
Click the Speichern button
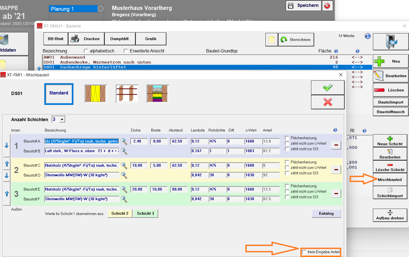click(x=304, y=5)
